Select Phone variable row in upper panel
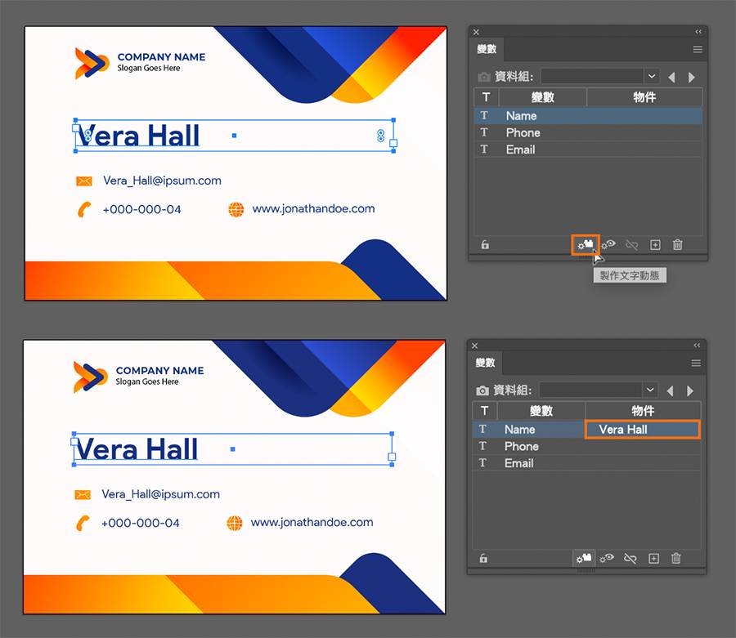The height and width of the screenshot is (638, 736). [588, 132]
